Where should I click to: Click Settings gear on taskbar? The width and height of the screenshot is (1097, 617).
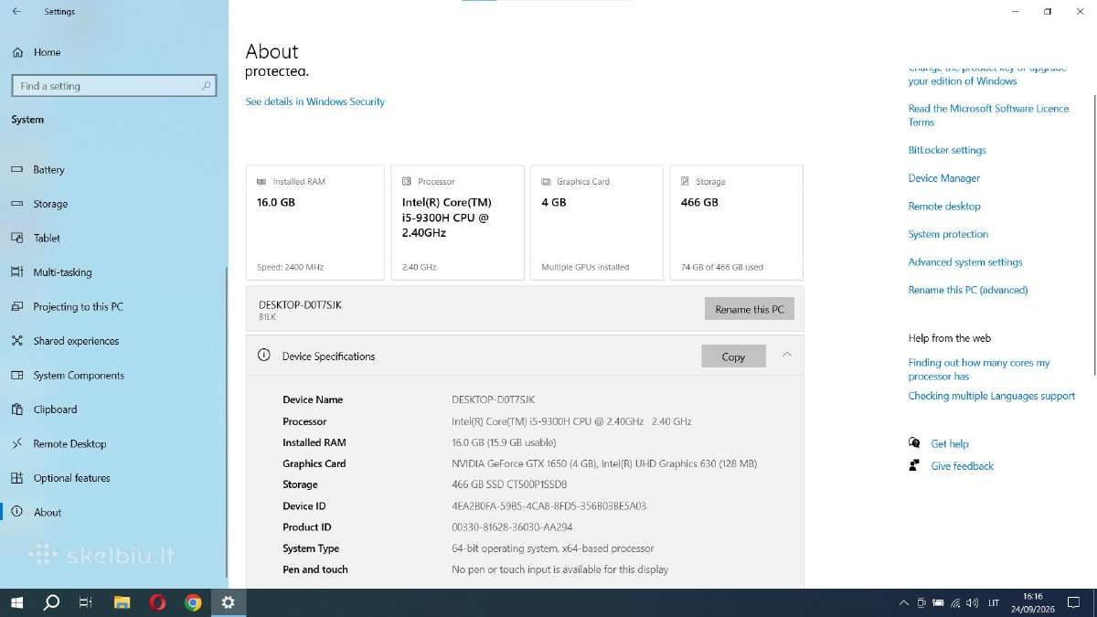[228, 602]
